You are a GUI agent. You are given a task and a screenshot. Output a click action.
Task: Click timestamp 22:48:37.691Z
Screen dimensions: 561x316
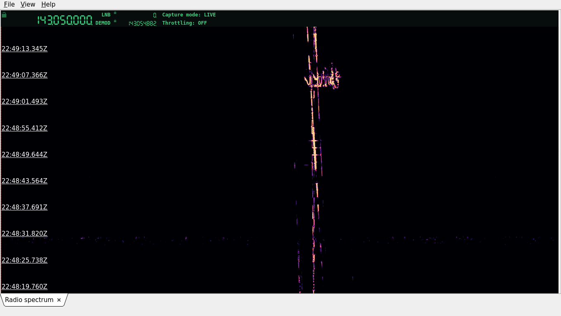24,207
